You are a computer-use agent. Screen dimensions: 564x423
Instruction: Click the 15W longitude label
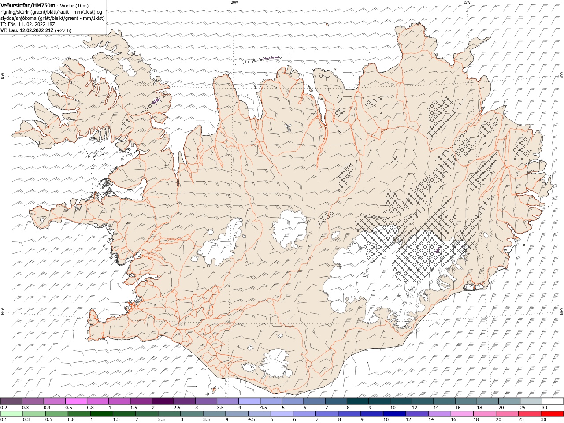click(467, 2)
